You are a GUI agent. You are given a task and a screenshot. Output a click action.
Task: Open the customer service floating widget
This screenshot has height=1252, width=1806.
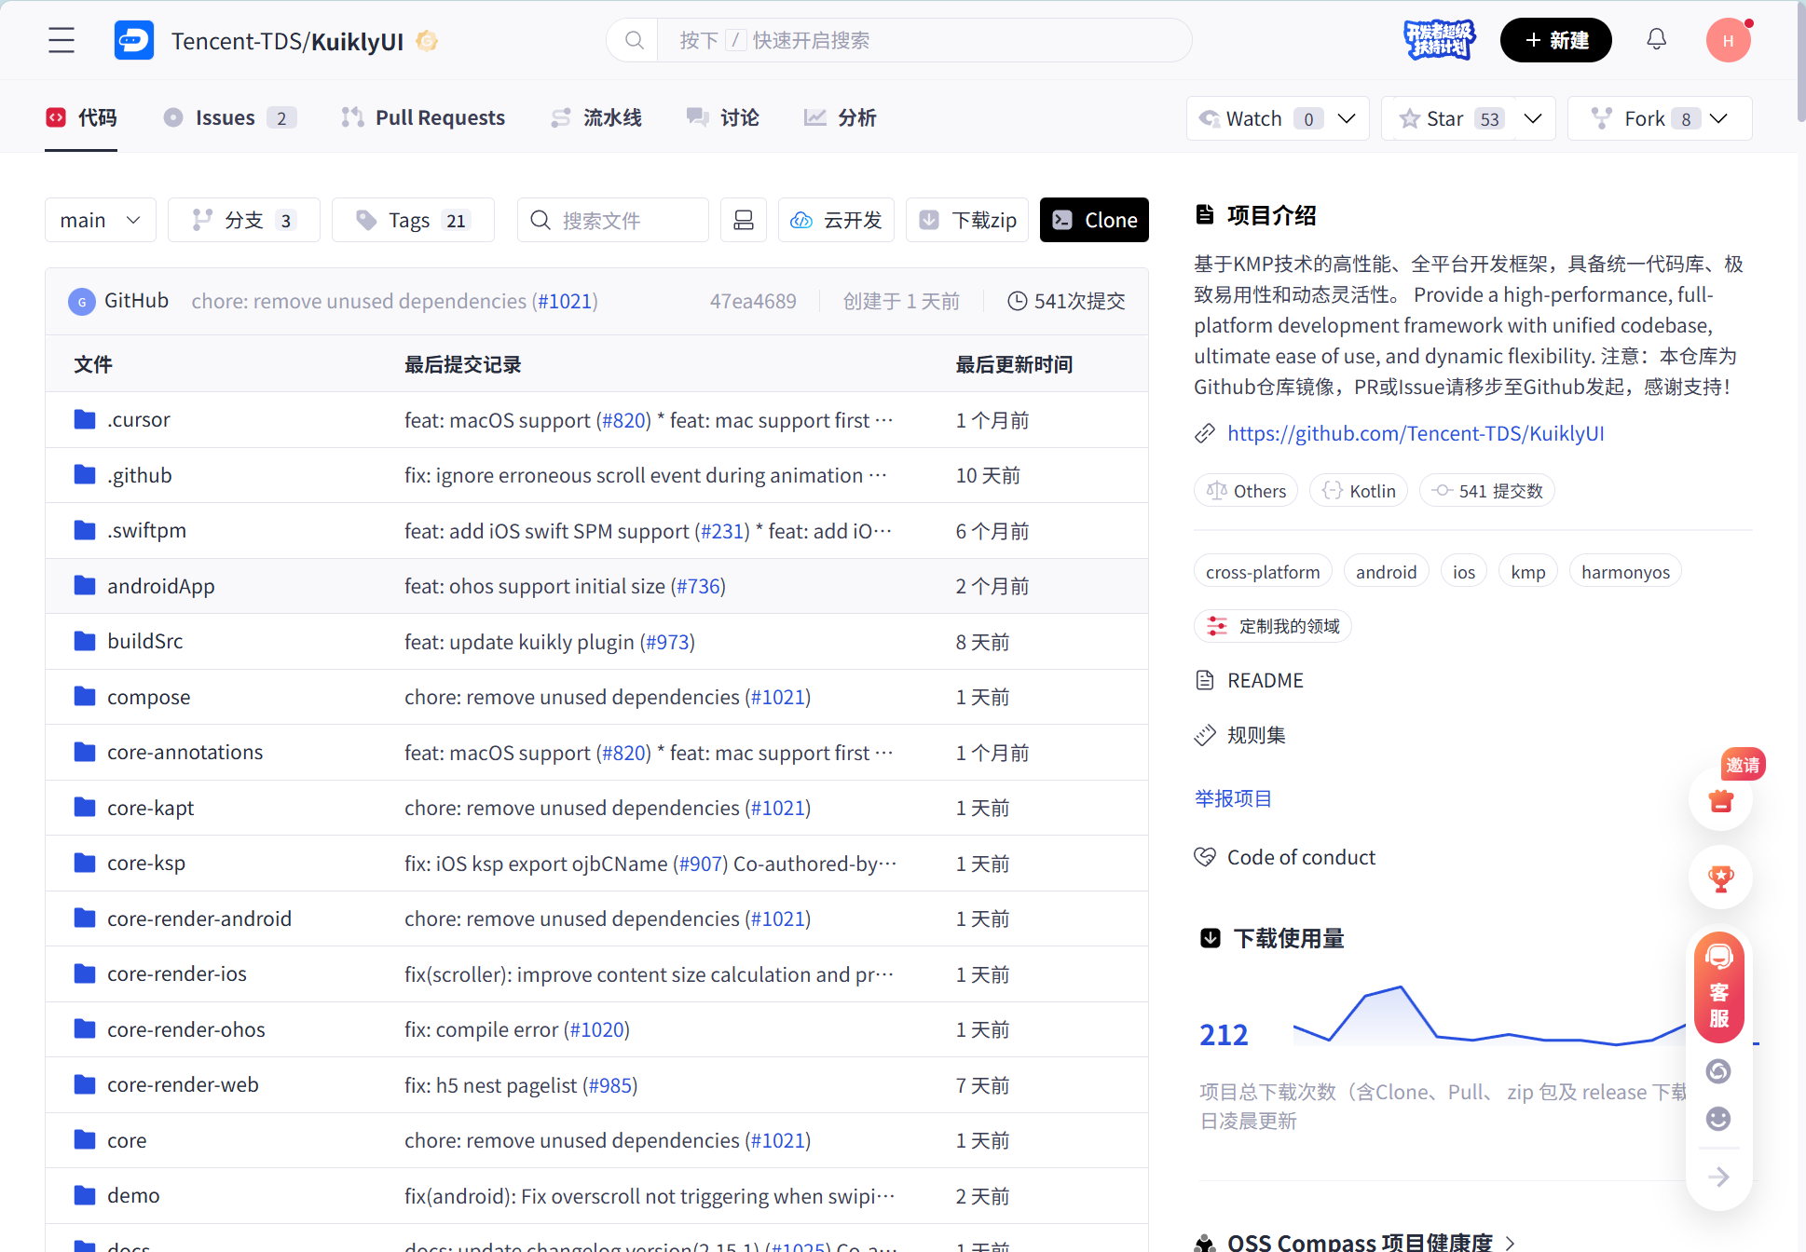pos(1718,990)
